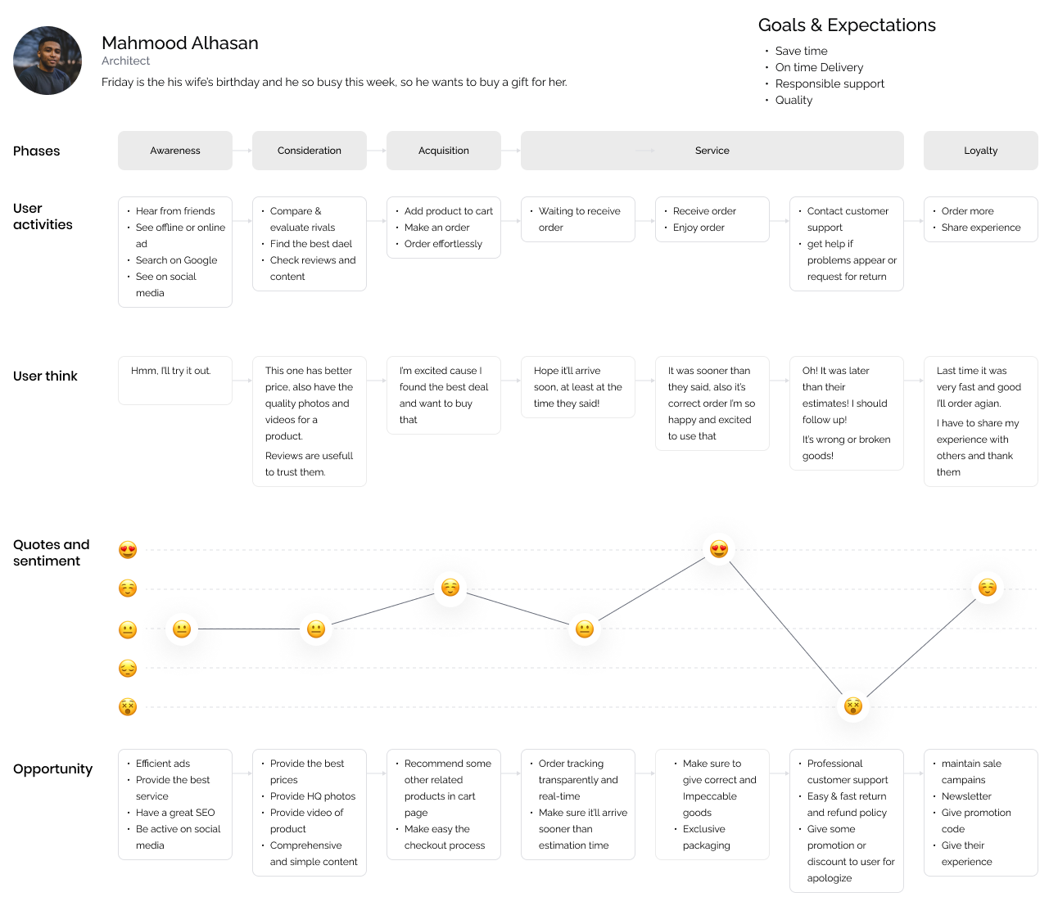
Task: Click the relieved emoji on the Acquisition data point
Action: [x=450, y=588]
